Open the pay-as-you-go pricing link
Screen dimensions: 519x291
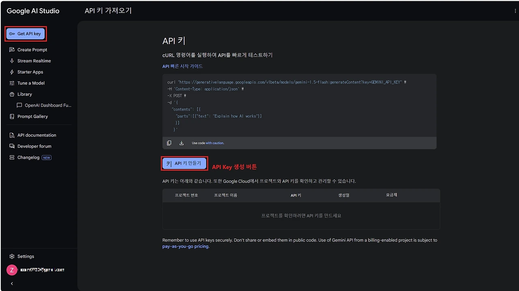click(x=185, y=246)
